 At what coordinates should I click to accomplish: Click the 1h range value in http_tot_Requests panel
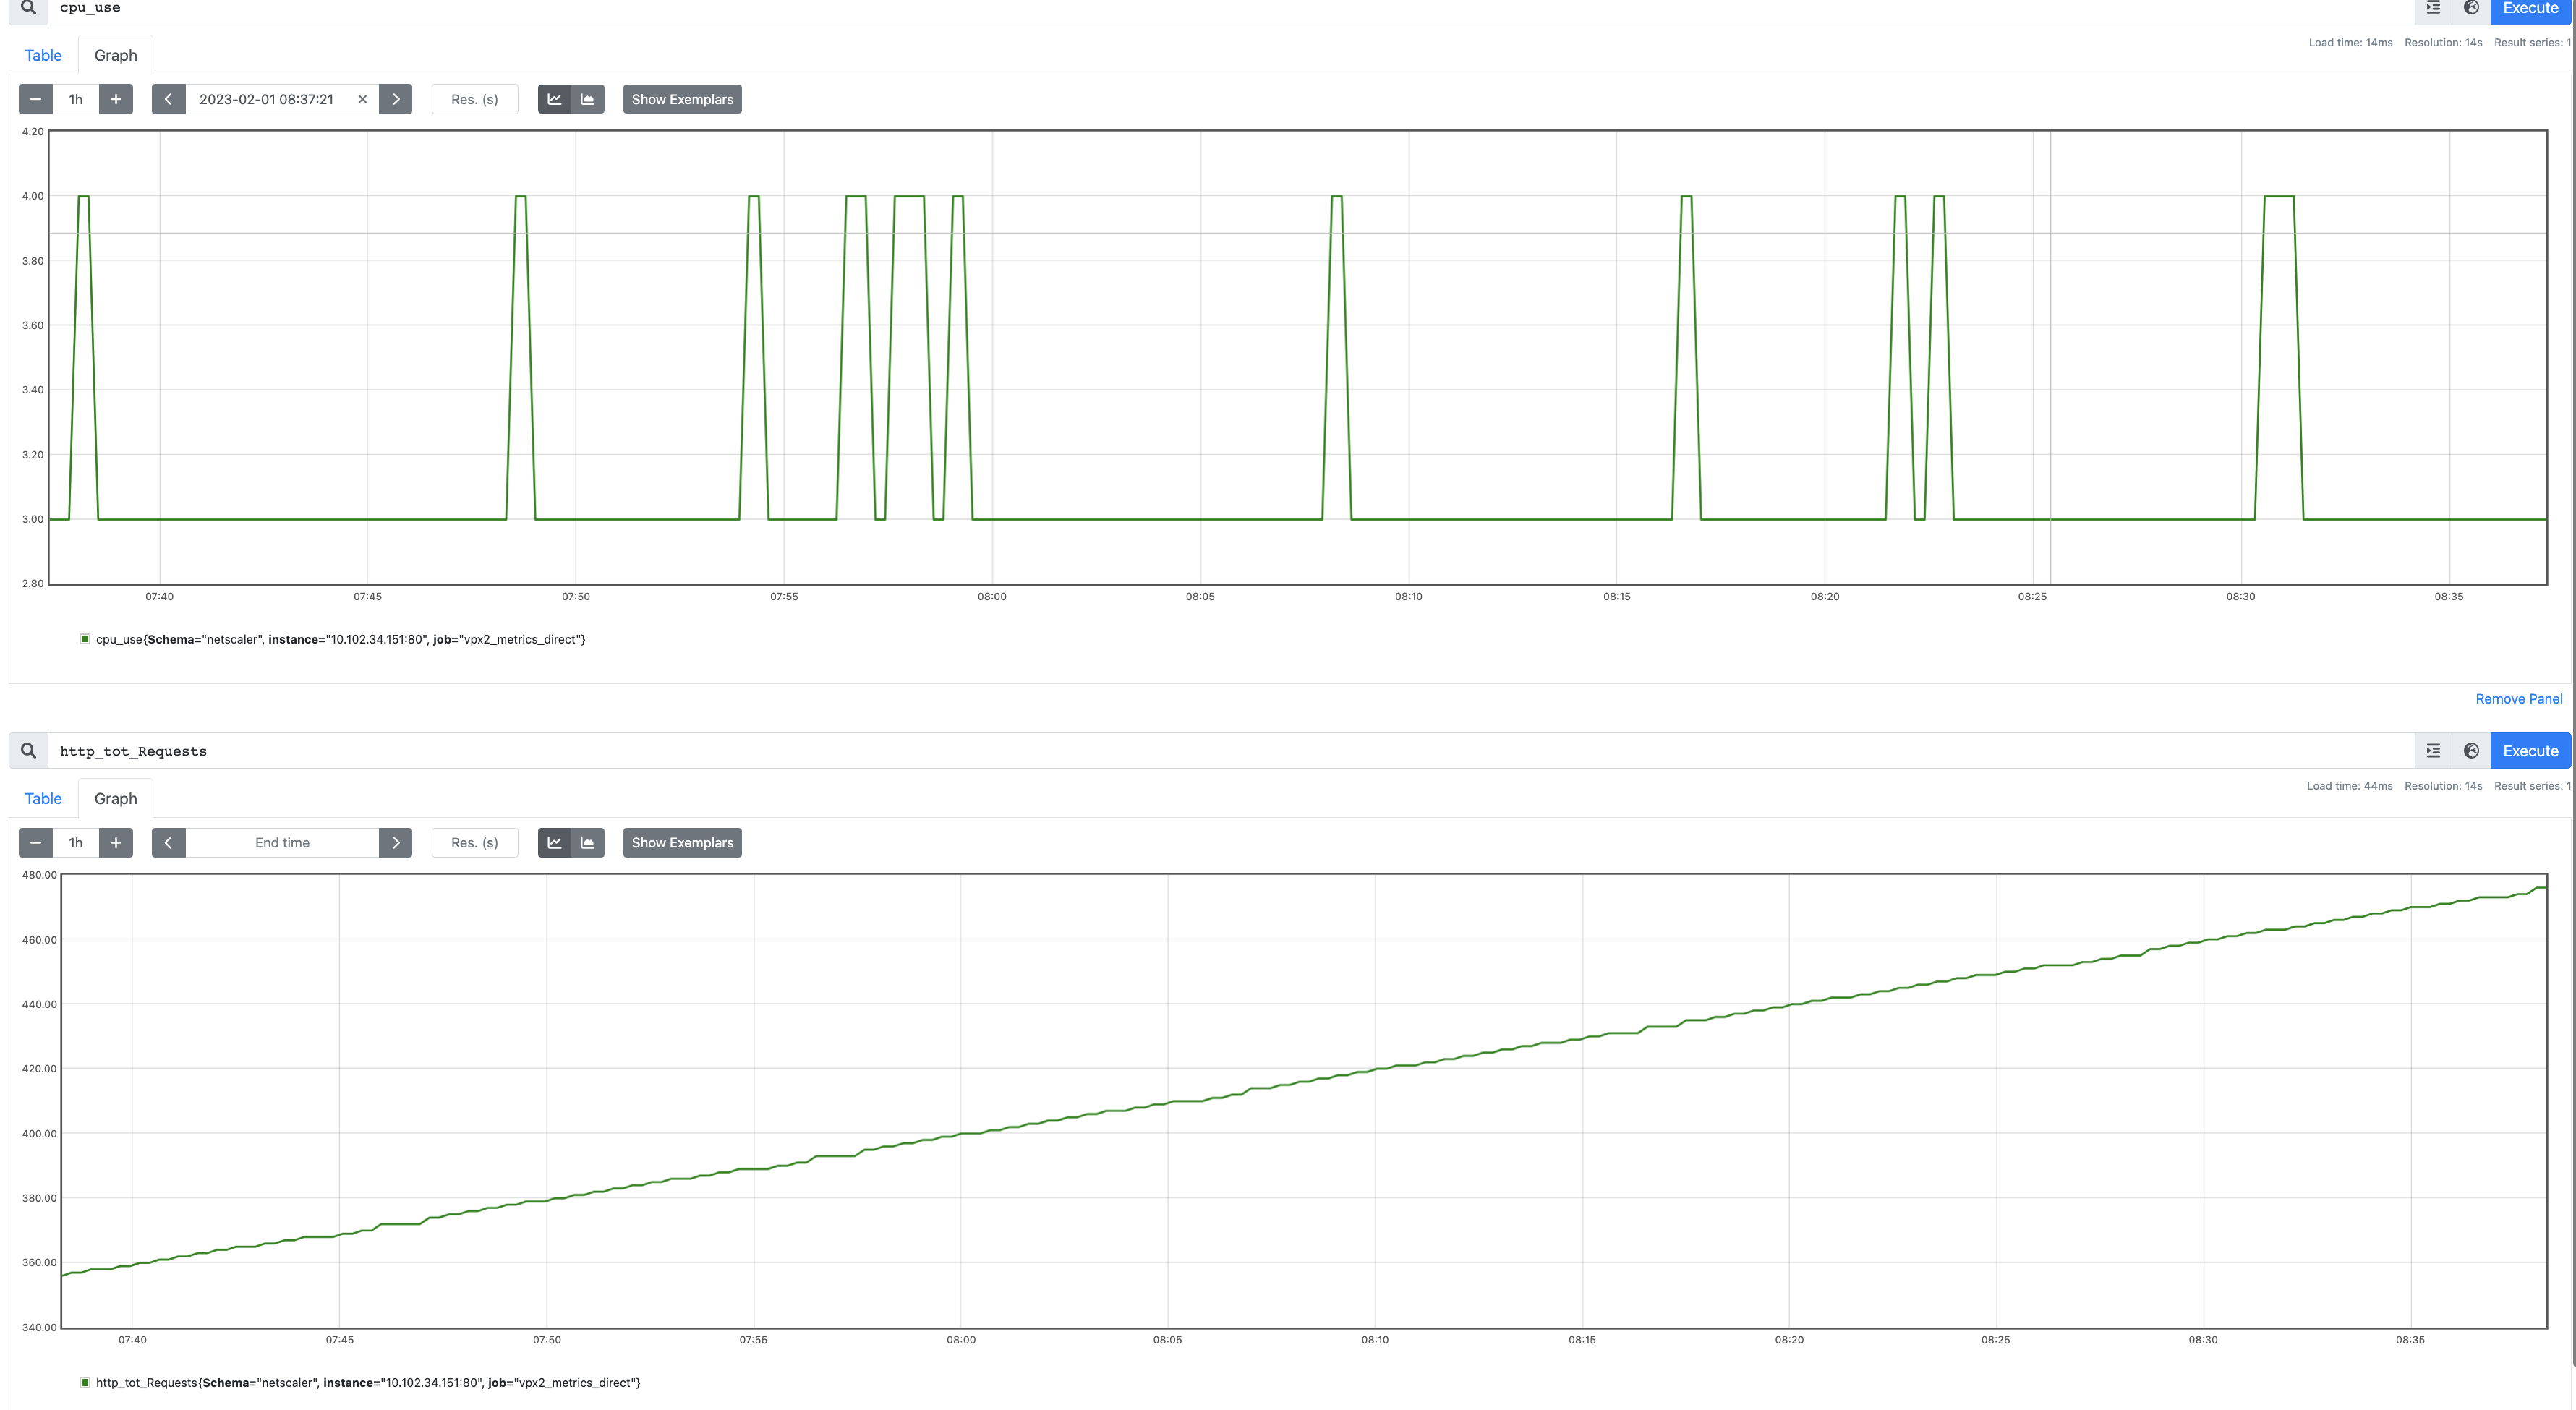click(x=76, y=843)
